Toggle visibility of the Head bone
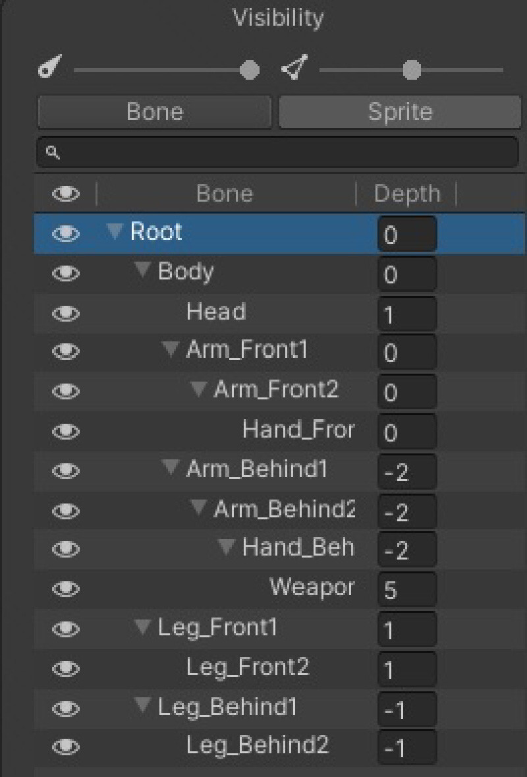Screen dimensions: 527x777 pyautogui.click(x=65, y=312)
